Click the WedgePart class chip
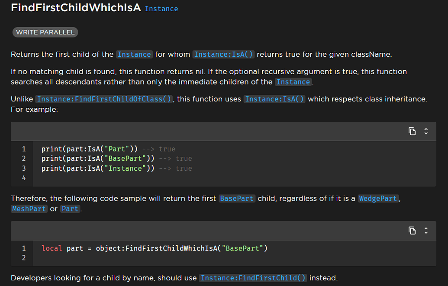448x286 pixels. [x=378, y=198]
